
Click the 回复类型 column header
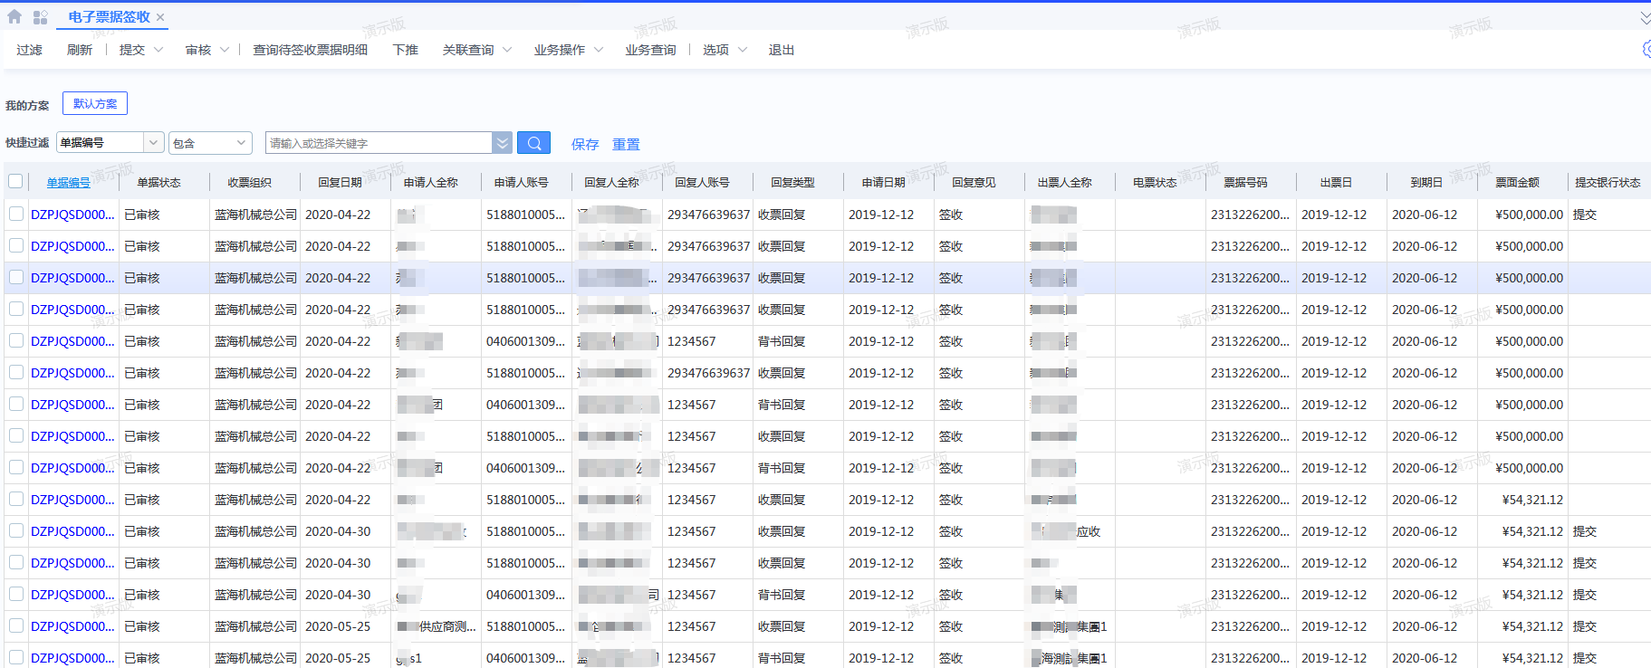[x=792, y=182]
